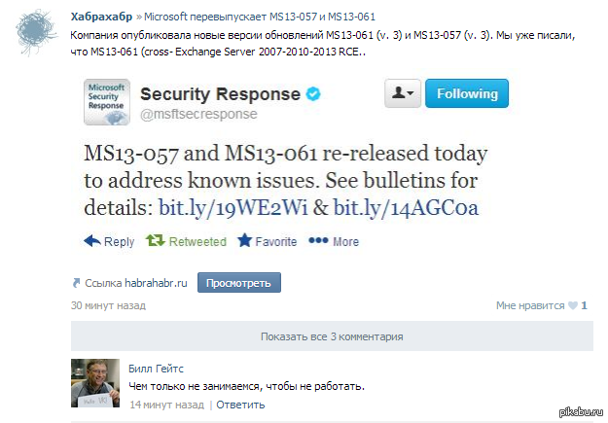Image resolution: width=608 pixels, height=423 pixels.
Task: Click the blue verified badge icon
Action: coord(315,94)
